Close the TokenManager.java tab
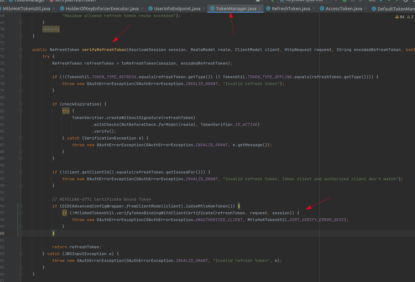 tap(260, 9)
